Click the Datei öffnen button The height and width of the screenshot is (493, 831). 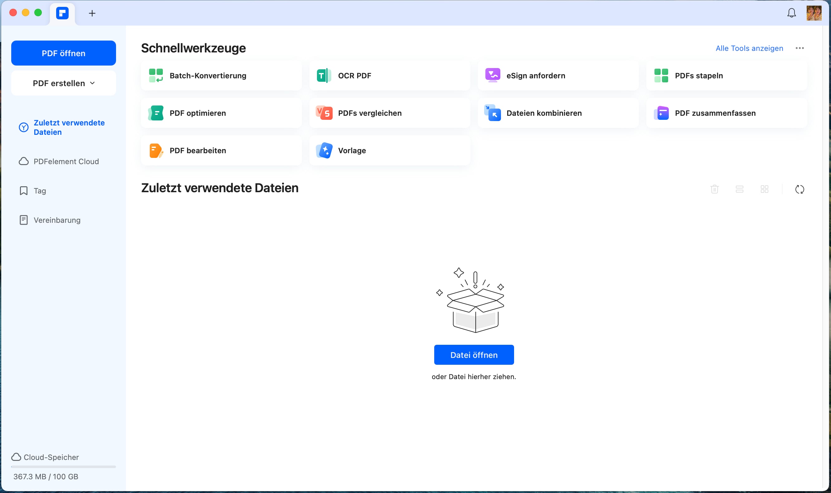474,355
